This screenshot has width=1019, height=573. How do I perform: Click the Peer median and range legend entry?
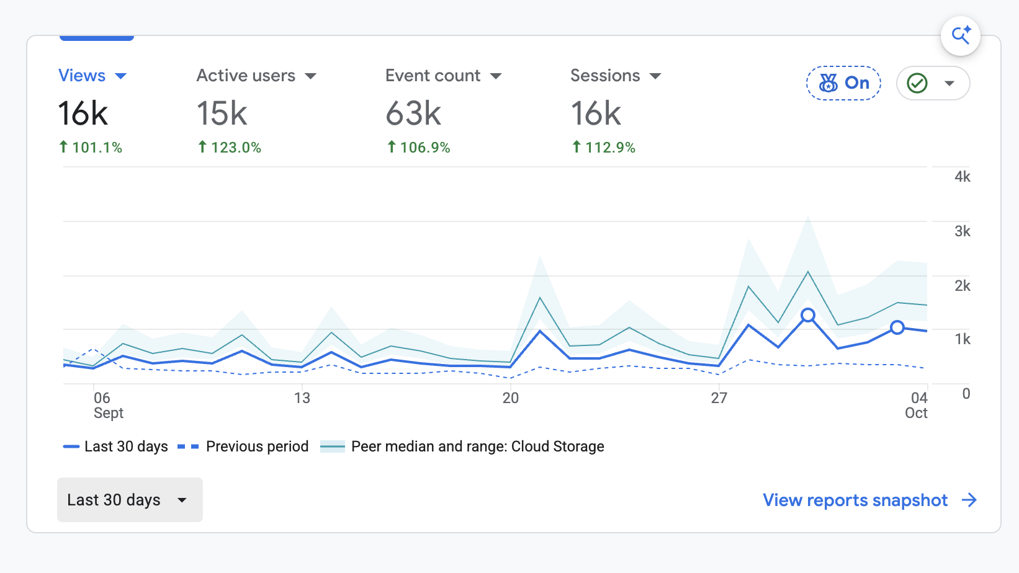462,446
